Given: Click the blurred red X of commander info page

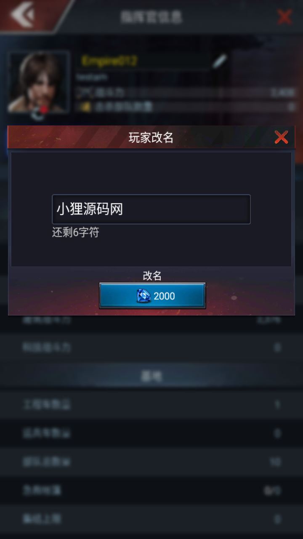Looking at the screenshot, I should [x=285, y=17].
